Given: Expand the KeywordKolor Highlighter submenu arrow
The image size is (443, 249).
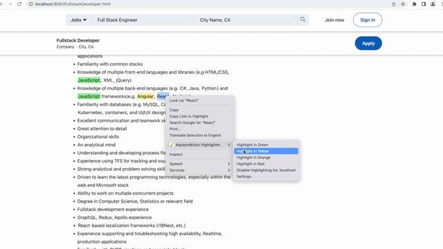Looking at the screenshot, I should tap(229, 145).
